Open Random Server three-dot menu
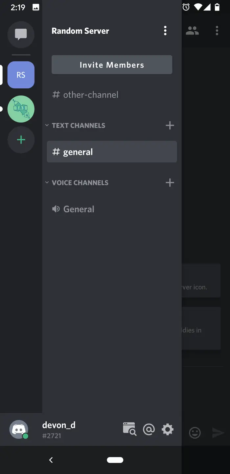 pos(165,31)
